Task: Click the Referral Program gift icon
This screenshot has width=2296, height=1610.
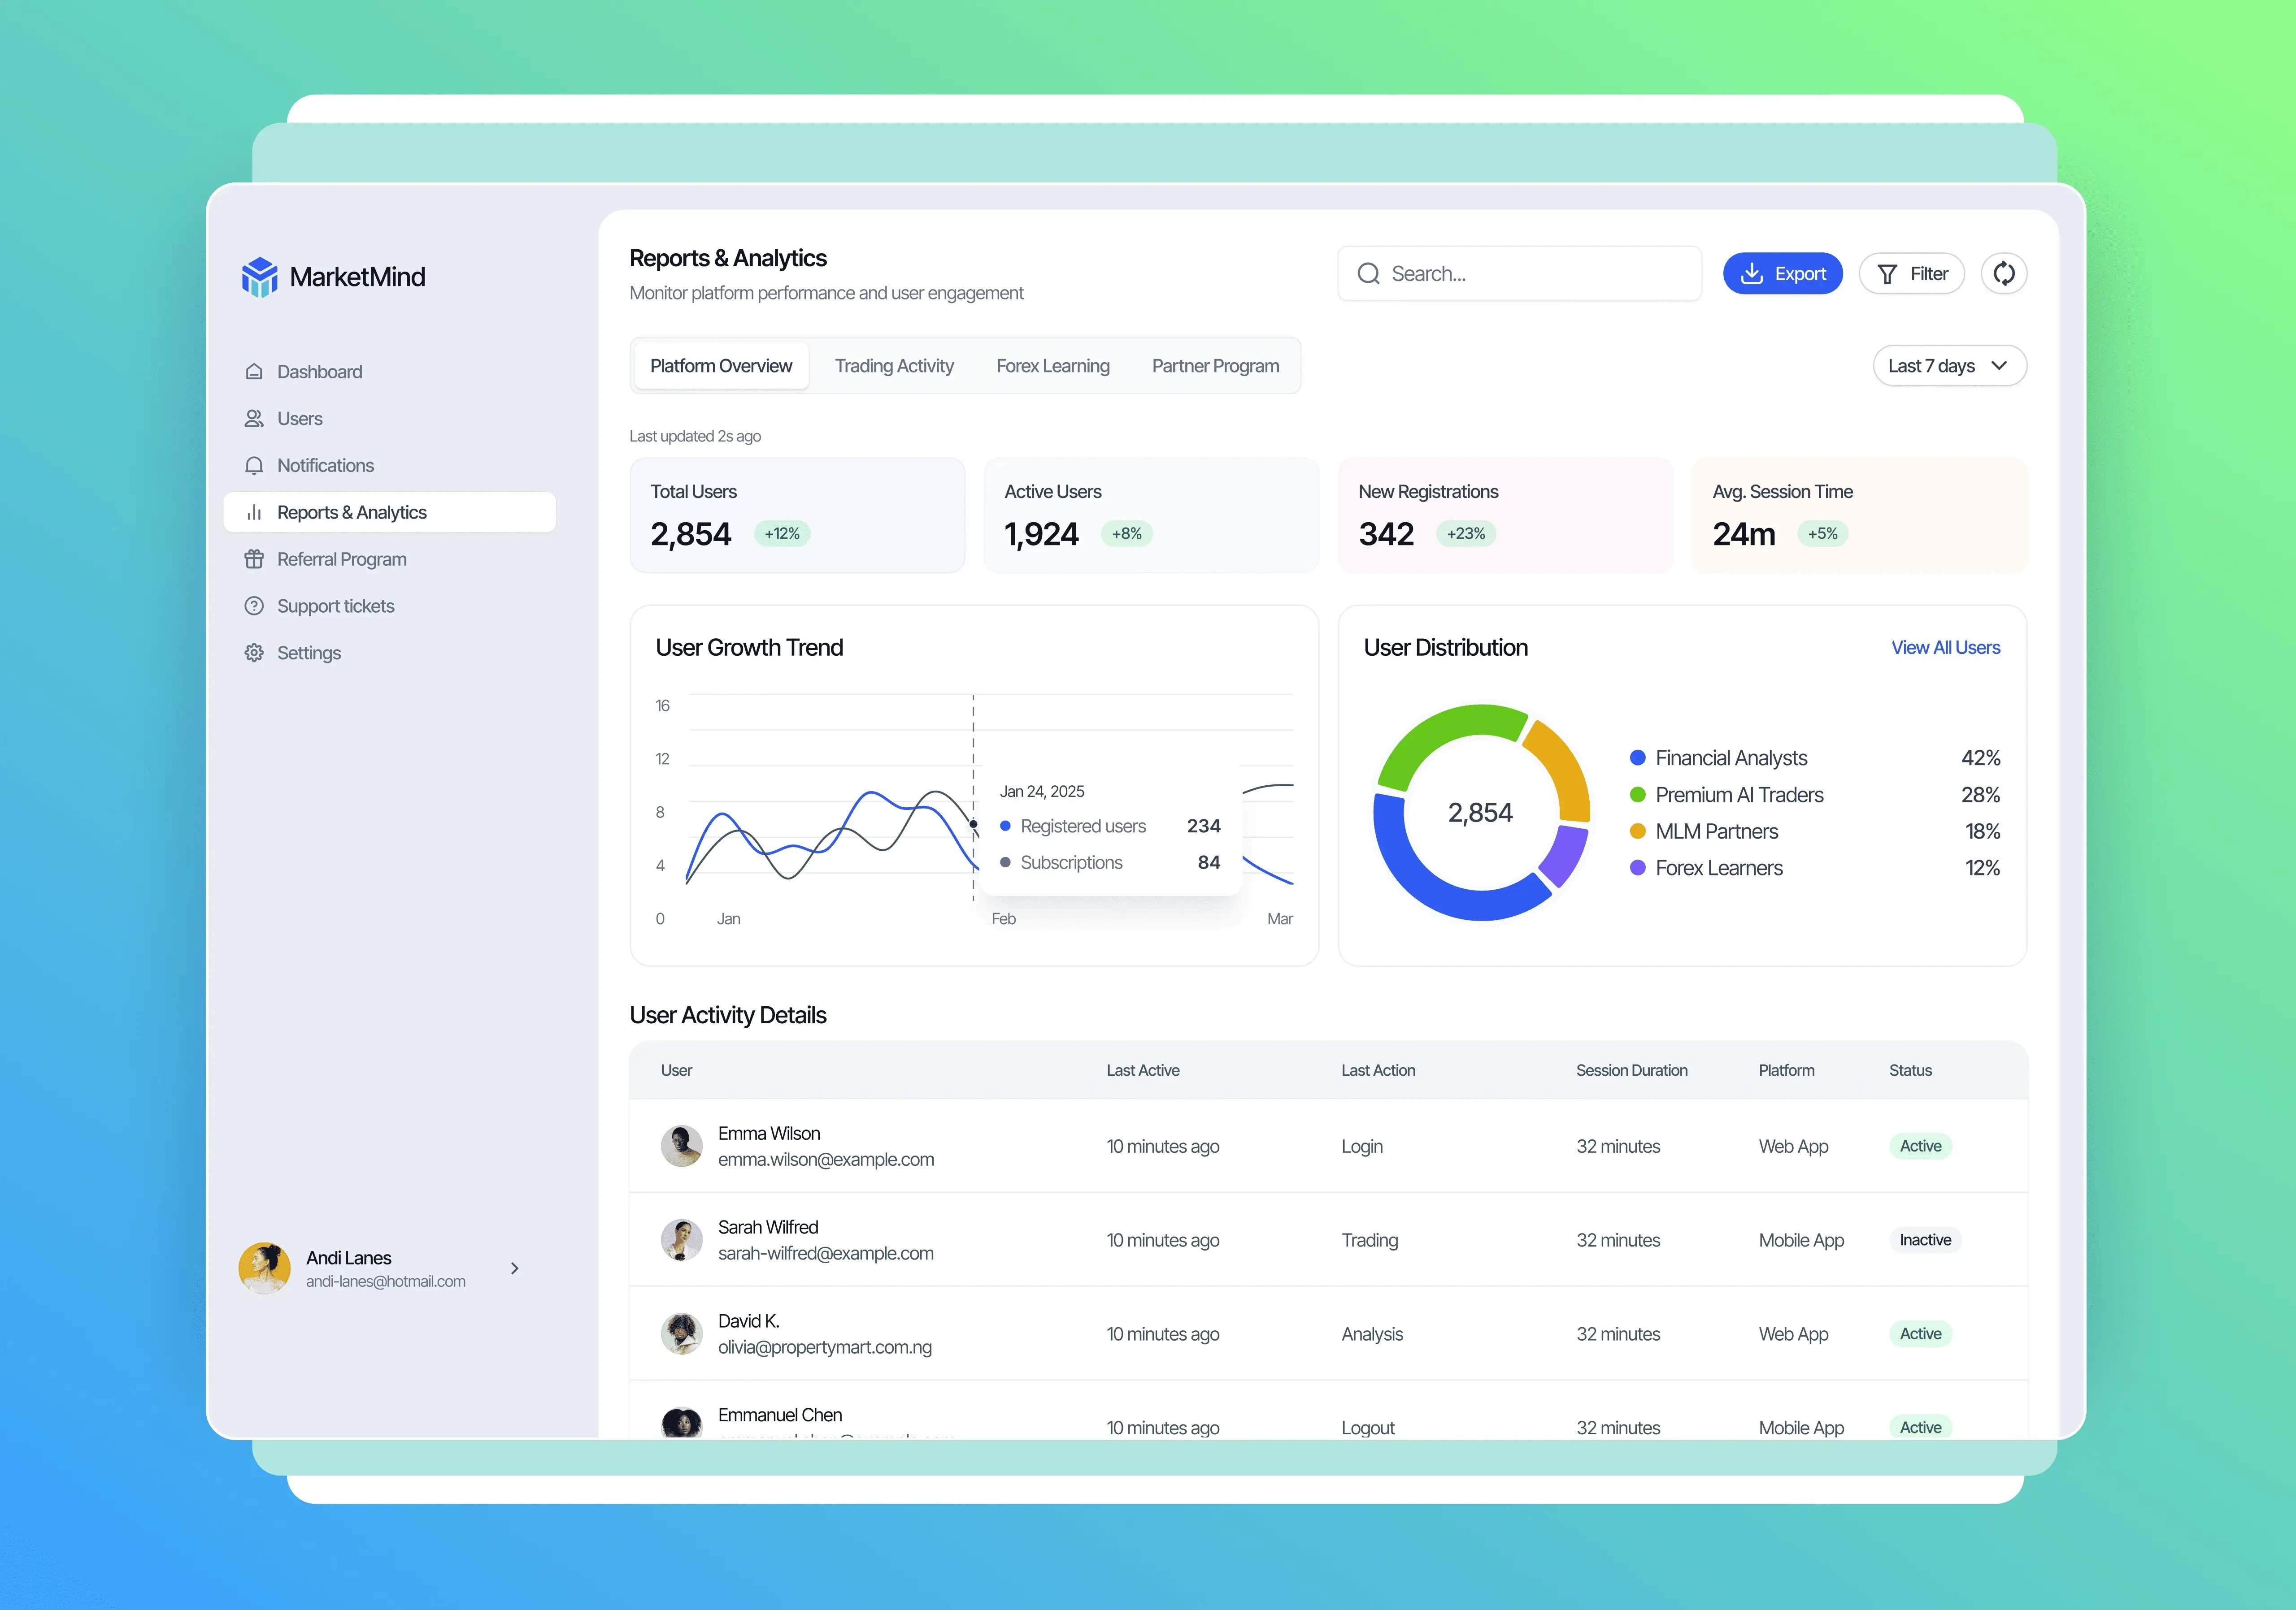Action: tap(254, 560)
